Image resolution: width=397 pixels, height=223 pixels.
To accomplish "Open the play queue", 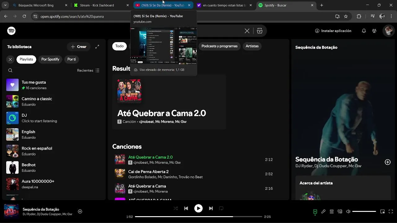I will 332,212.
